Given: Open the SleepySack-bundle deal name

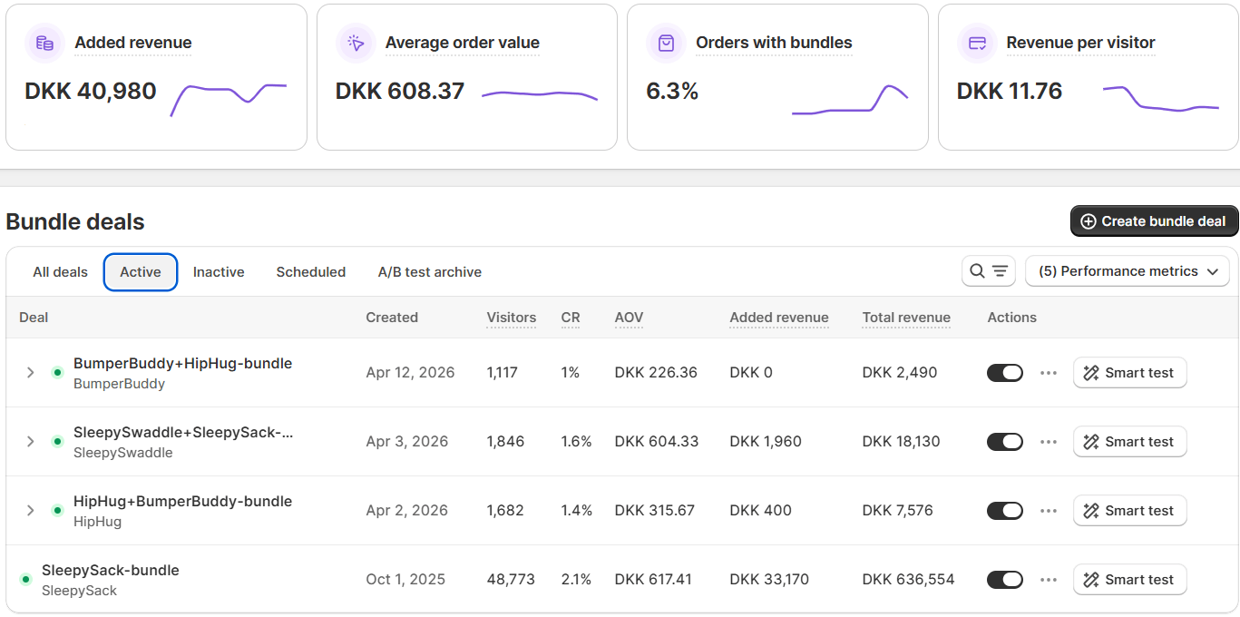Looking at the screenshot, I should coord(111,571).
